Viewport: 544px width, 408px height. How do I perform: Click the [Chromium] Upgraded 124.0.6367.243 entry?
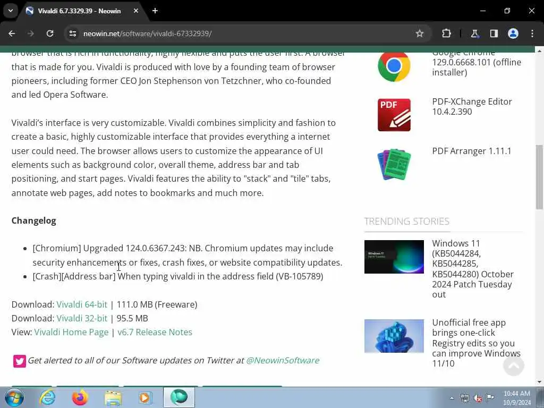(x=188, y=255)
